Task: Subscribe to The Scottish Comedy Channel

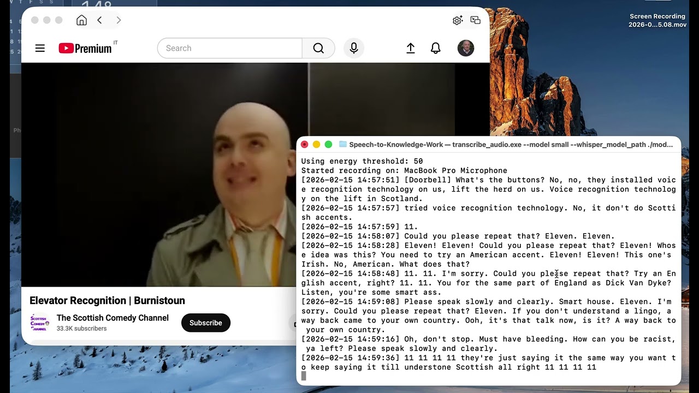Action: (x=206, y=323)
